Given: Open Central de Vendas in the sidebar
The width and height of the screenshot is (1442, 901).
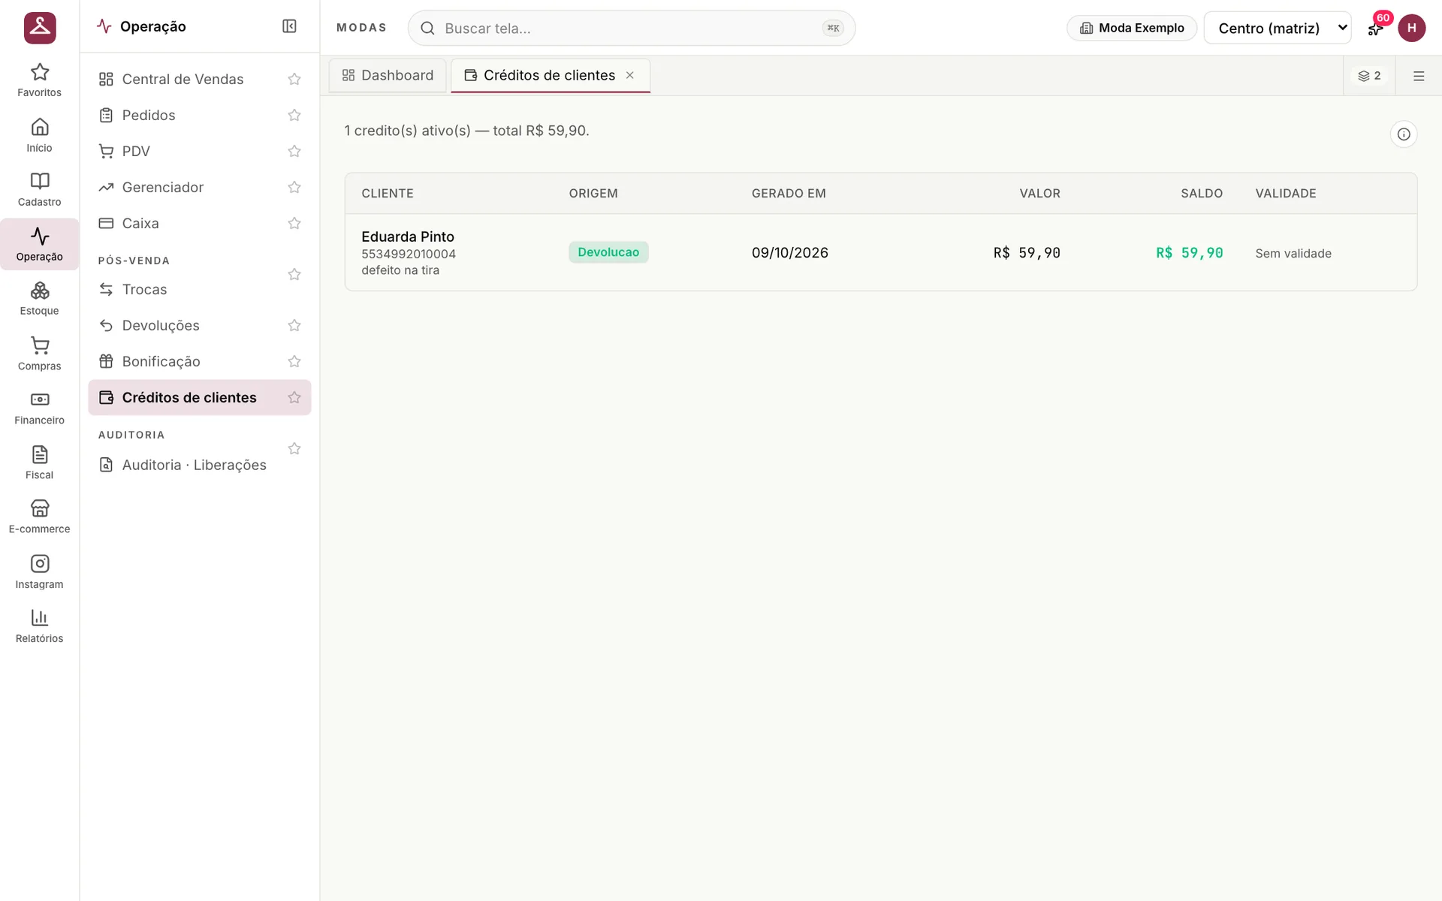Looking at the screenshot, I should pos(183,79).
